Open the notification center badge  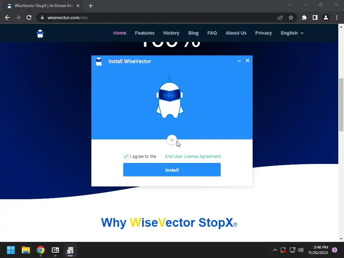[335, 250]
